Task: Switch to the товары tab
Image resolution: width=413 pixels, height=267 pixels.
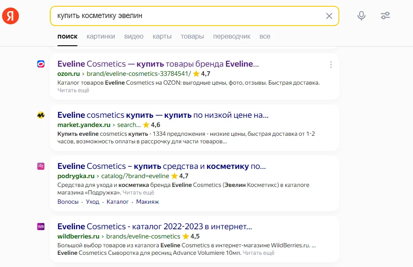Action: point(192,36)
